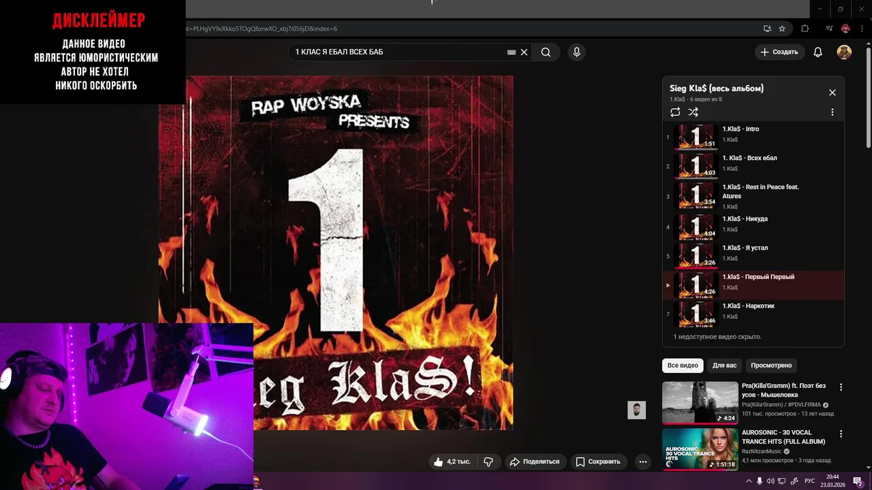Show hidden system tray icons

749,481
